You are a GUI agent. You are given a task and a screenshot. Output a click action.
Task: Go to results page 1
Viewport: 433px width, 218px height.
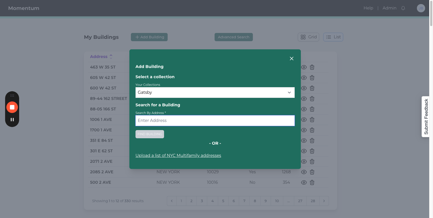click(181, 201)
